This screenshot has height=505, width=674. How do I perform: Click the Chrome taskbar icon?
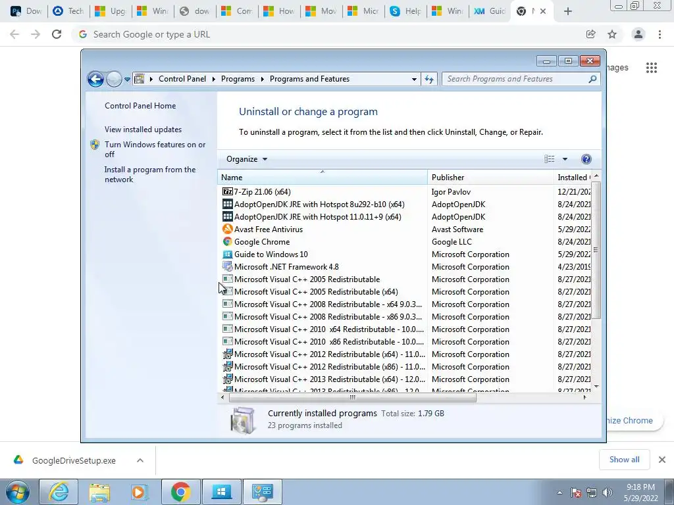pos(180,492)
